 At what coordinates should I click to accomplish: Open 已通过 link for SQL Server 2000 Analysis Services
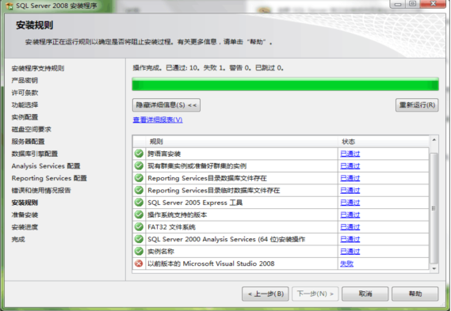tap(350, 239)
